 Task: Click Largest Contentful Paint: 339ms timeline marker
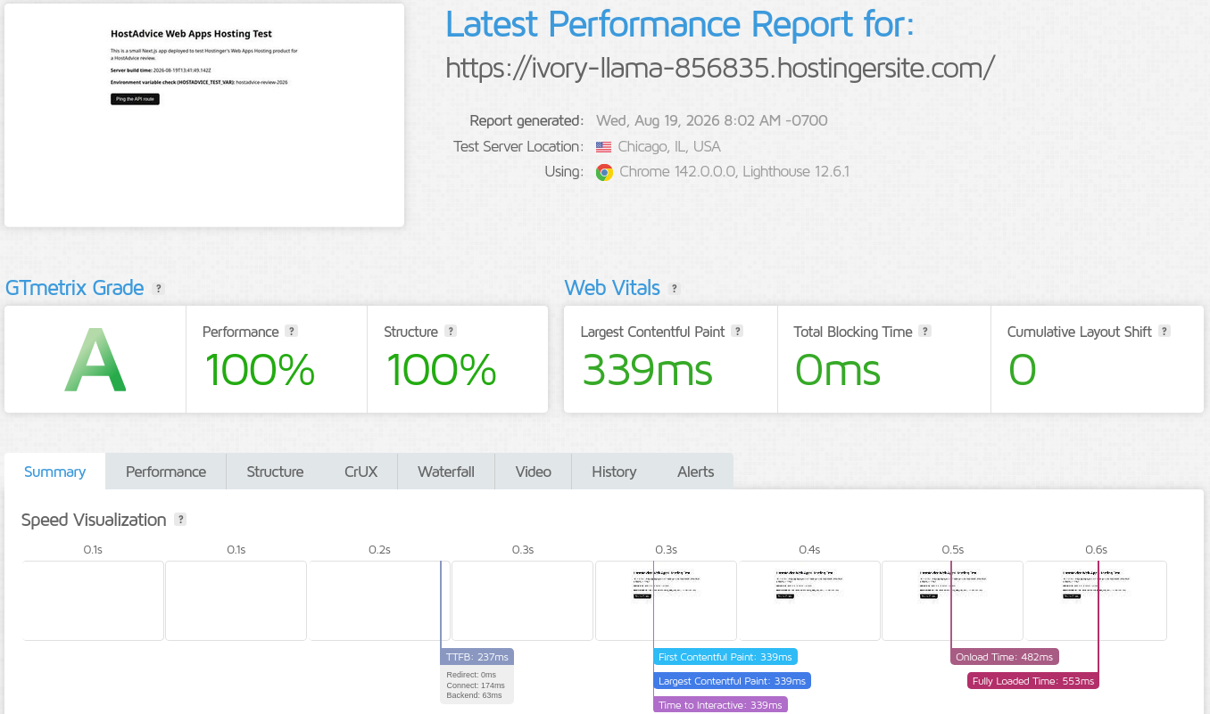tap(733, 681)
